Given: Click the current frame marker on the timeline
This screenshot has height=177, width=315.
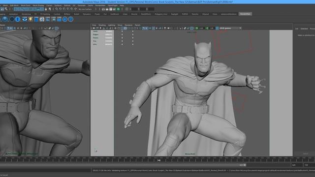Looking at the screenshot, I should (x=159, y=160).
